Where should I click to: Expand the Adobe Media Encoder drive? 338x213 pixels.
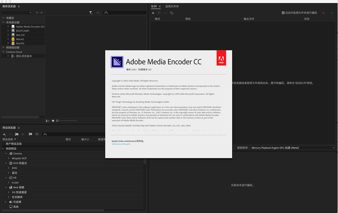(8, 27)
